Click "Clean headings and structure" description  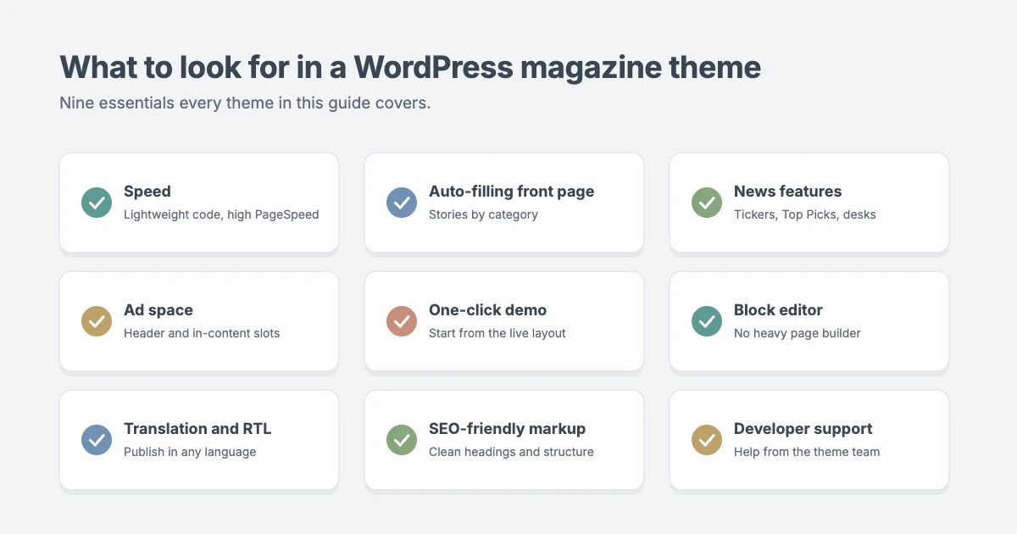pyautogui.click(x=511, y=452)
